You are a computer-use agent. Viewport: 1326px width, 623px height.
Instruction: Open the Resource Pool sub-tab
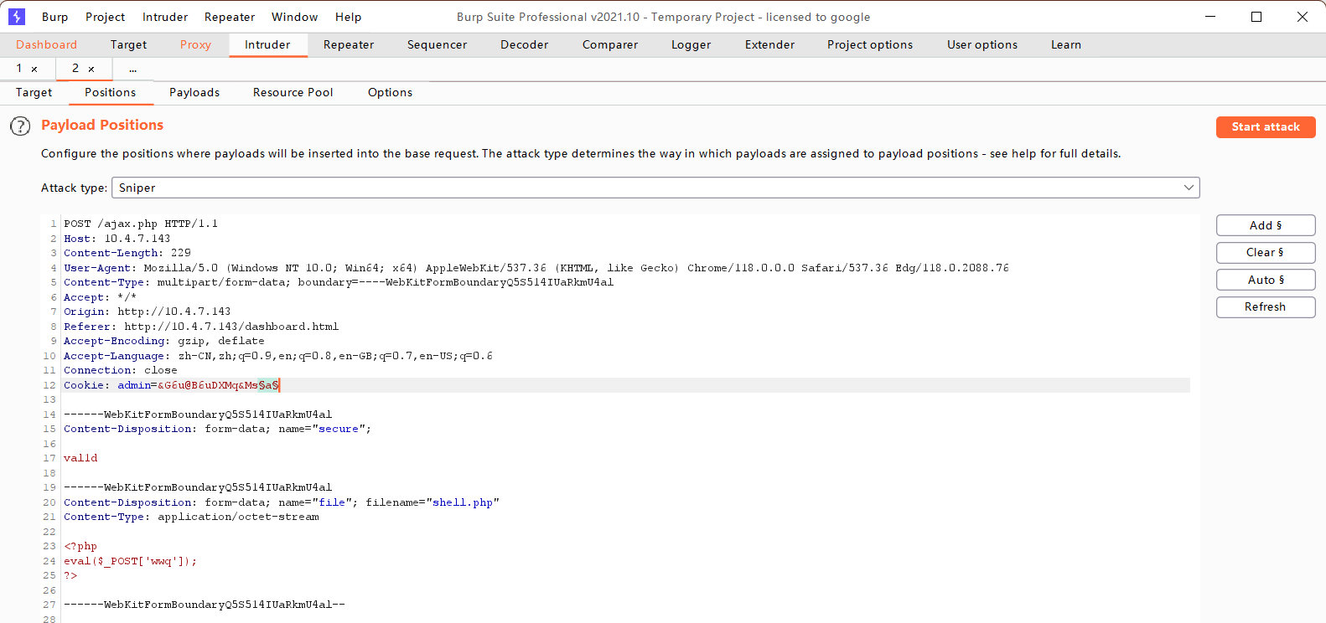pos(293,92)
